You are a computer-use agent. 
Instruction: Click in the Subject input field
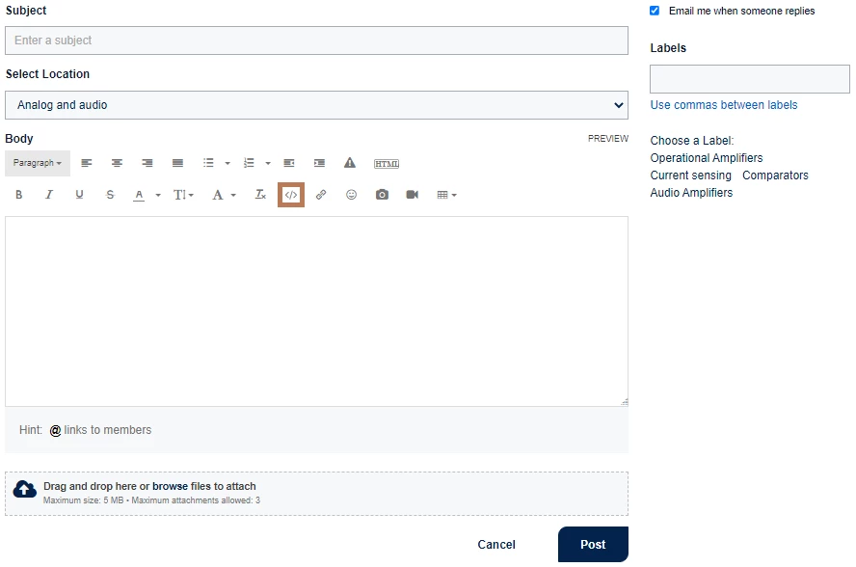[316, 40]
